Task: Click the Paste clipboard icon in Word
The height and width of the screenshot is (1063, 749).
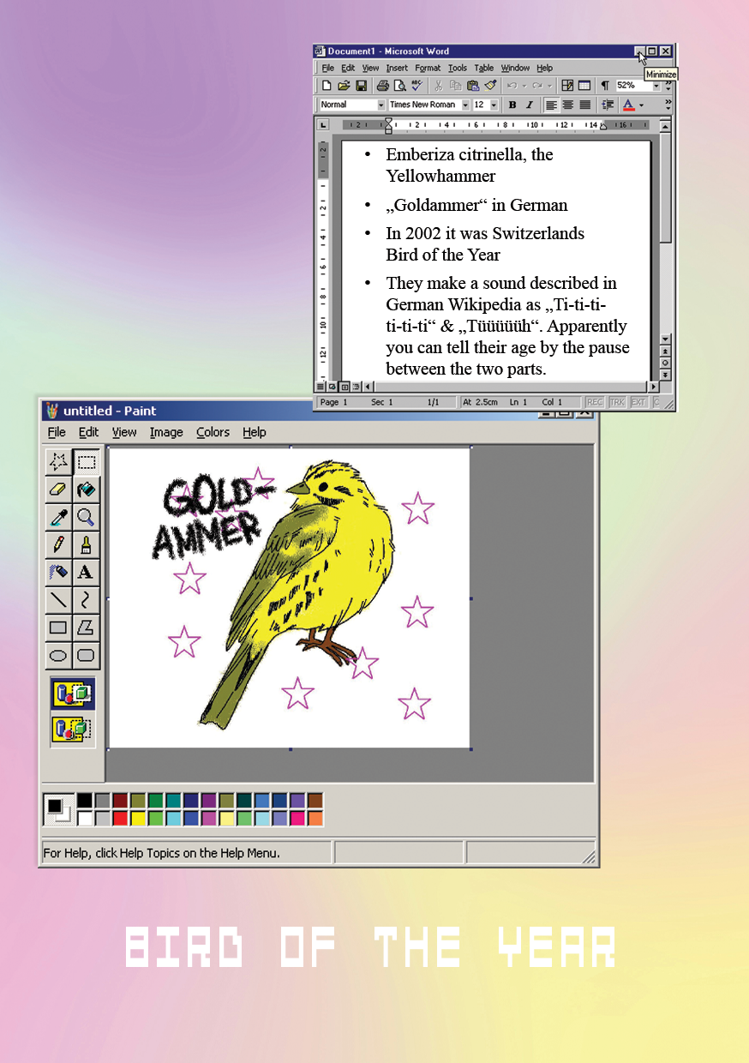Action: tap(472, 85)
